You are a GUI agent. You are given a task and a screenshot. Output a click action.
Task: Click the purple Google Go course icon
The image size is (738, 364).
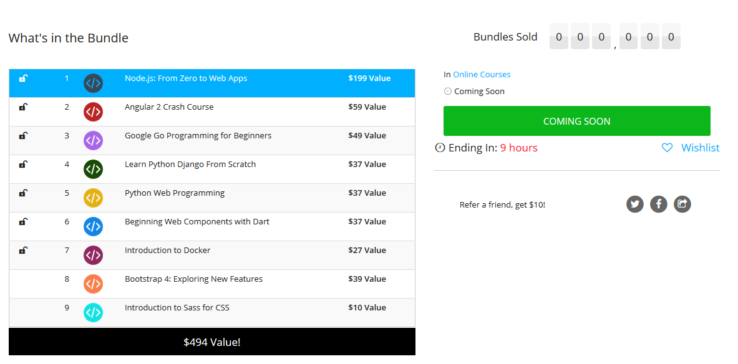click(x=93, y=141)
